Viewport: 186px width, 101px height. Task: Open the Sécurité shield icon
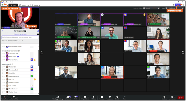tap(117, 97)
